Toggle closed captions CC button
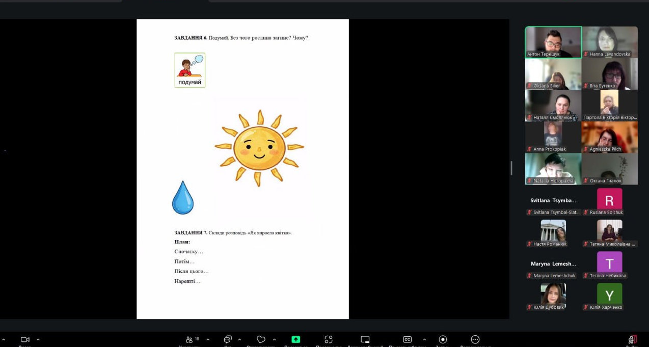Viewport: 649px width, 347px height. tap(407, 339)
